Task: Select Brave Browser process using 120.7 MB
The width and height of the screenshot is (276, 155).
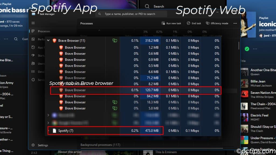Action: click(136, 90)
